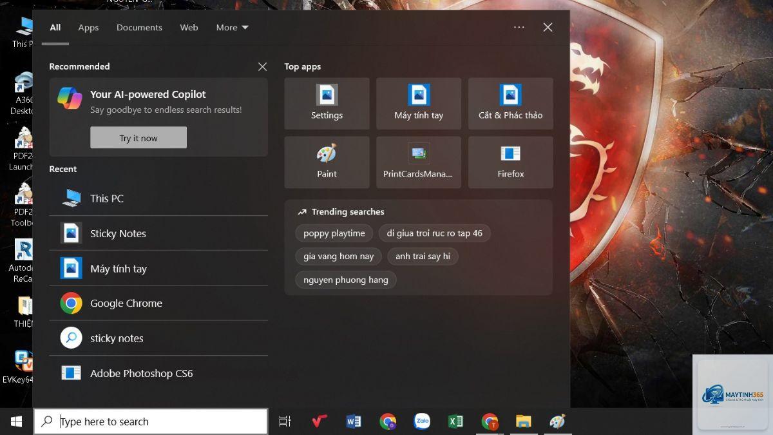Viewport: 773px width, 435px height.
Task: Open Adobe Photoshop CS6 from Recent
Action: click(158, 372)
